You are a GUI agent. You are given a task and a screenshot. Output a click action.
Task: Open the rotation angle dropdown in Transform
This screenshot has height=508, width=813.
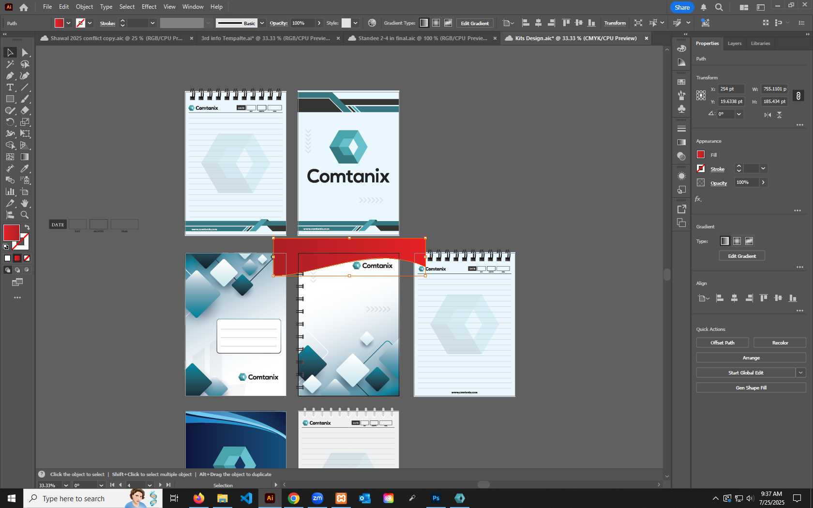click(x=738, y=114)
